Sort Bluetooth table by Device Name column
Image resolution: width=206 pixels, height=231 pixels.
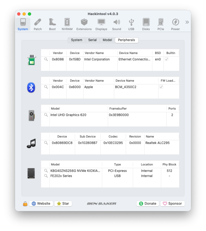point(136,81)
